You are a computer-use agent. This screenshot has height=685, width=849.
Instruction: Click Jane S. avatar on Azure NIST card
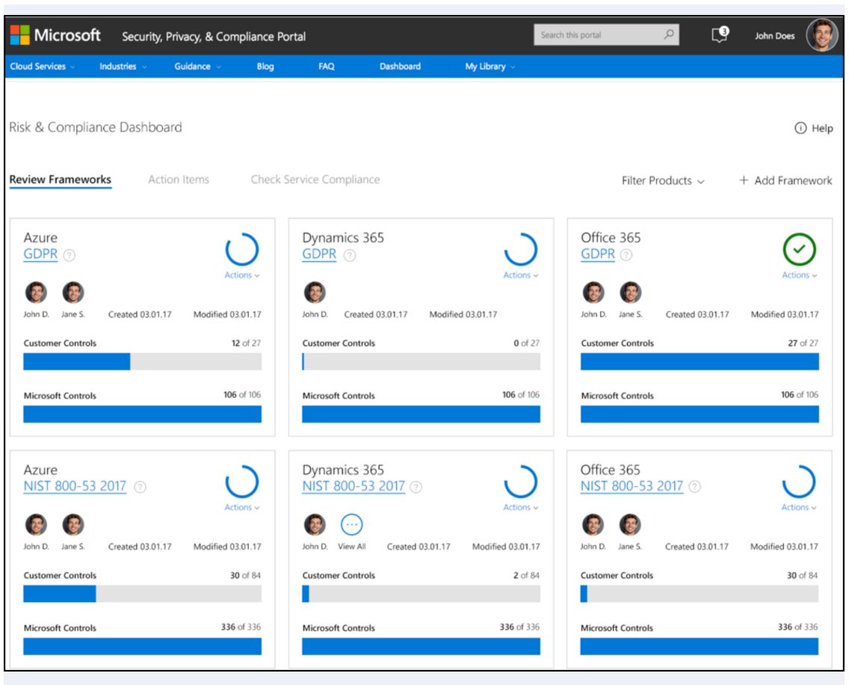[73, 524]
